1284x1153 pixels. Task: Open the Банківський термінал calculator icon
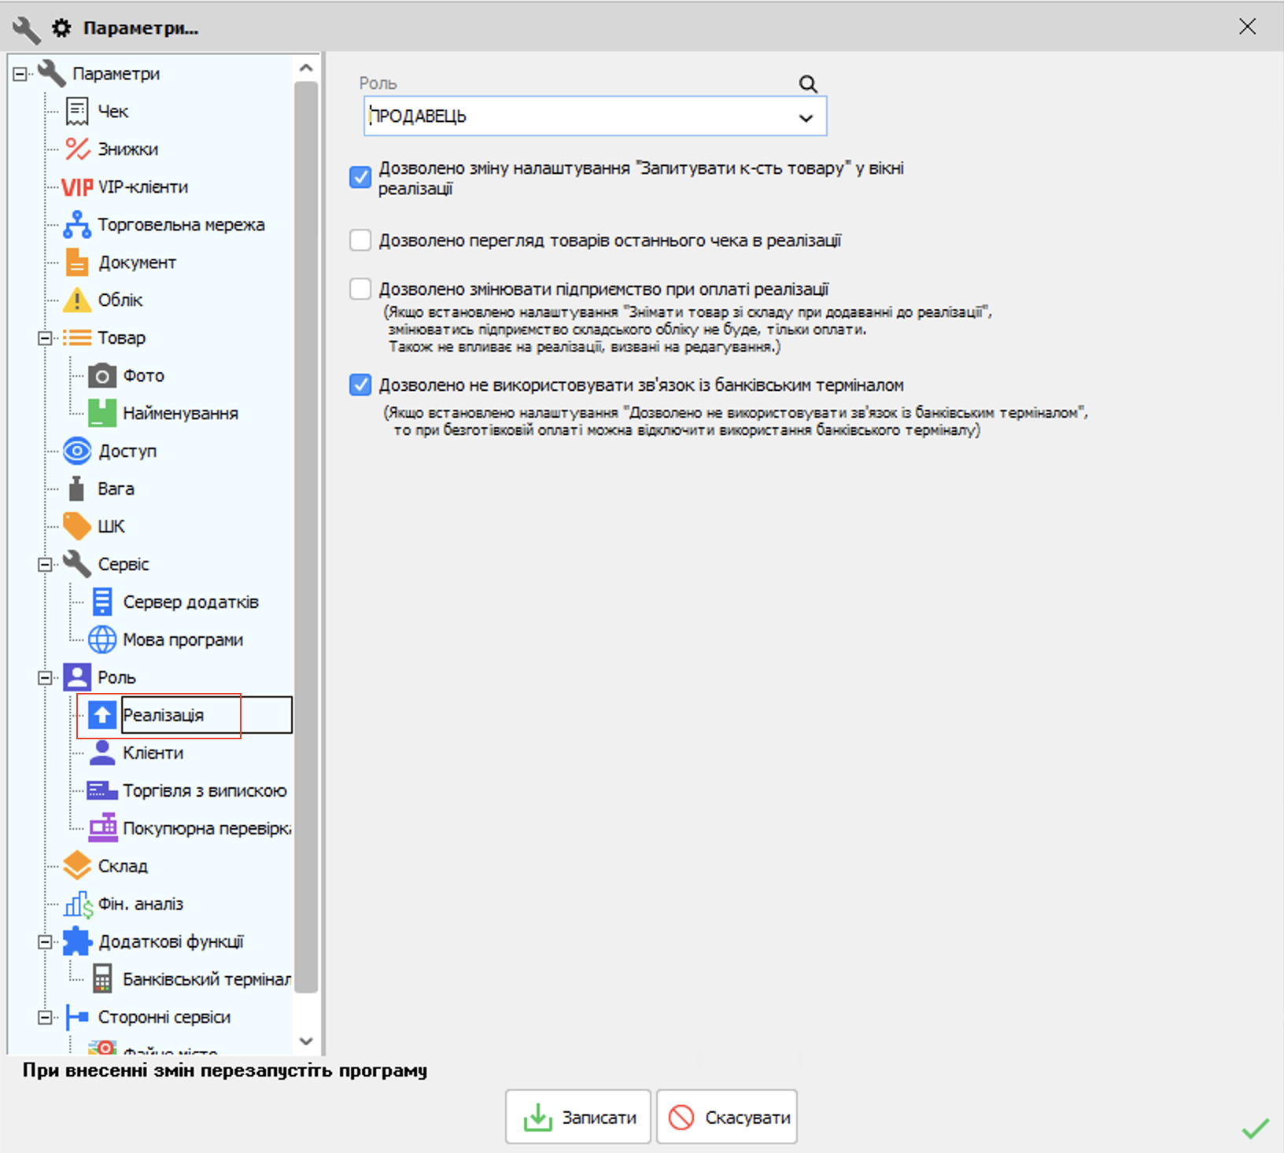click(102, 980)
